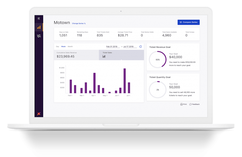Click the Ticket Revenue Goal heading

[x=160, y=47]
